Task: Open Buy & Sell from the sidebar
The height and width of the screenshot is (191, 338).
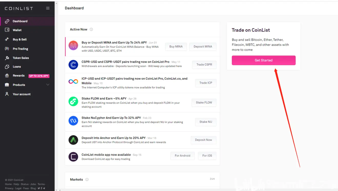Action: click(20, 39)
